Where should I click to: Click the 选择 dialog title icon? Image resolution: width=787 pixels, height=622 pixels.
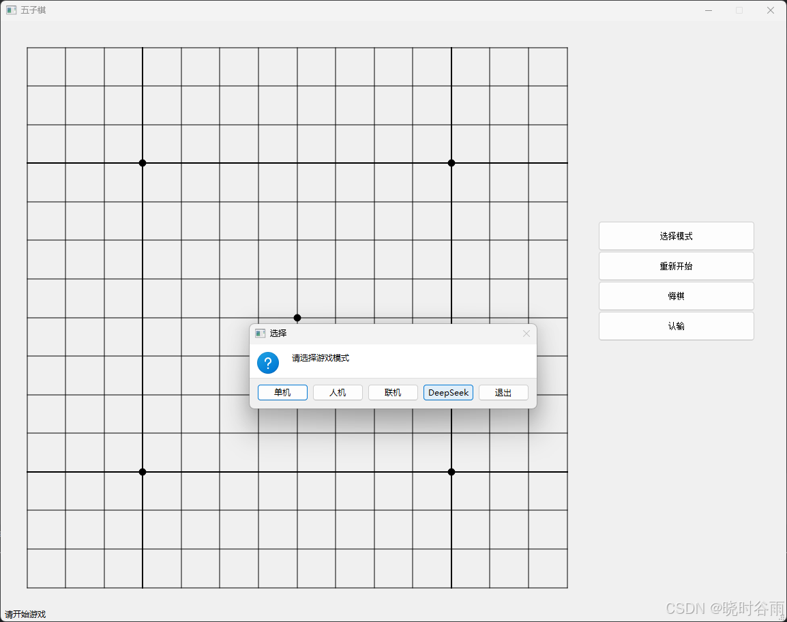pos(260,334)
